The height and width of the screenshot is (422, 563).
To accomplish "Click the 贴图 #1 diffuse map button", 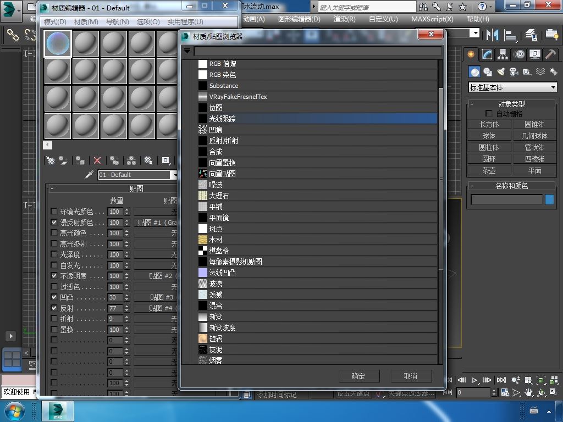I will tap(156, 223).
